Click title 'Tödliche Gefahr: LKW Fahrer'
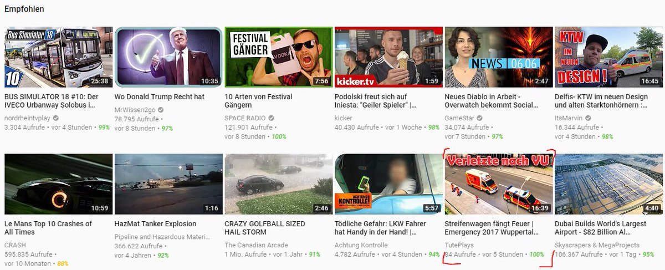This screenshot has height=270, width=665. pyautogui.click(x=381, y=228)
